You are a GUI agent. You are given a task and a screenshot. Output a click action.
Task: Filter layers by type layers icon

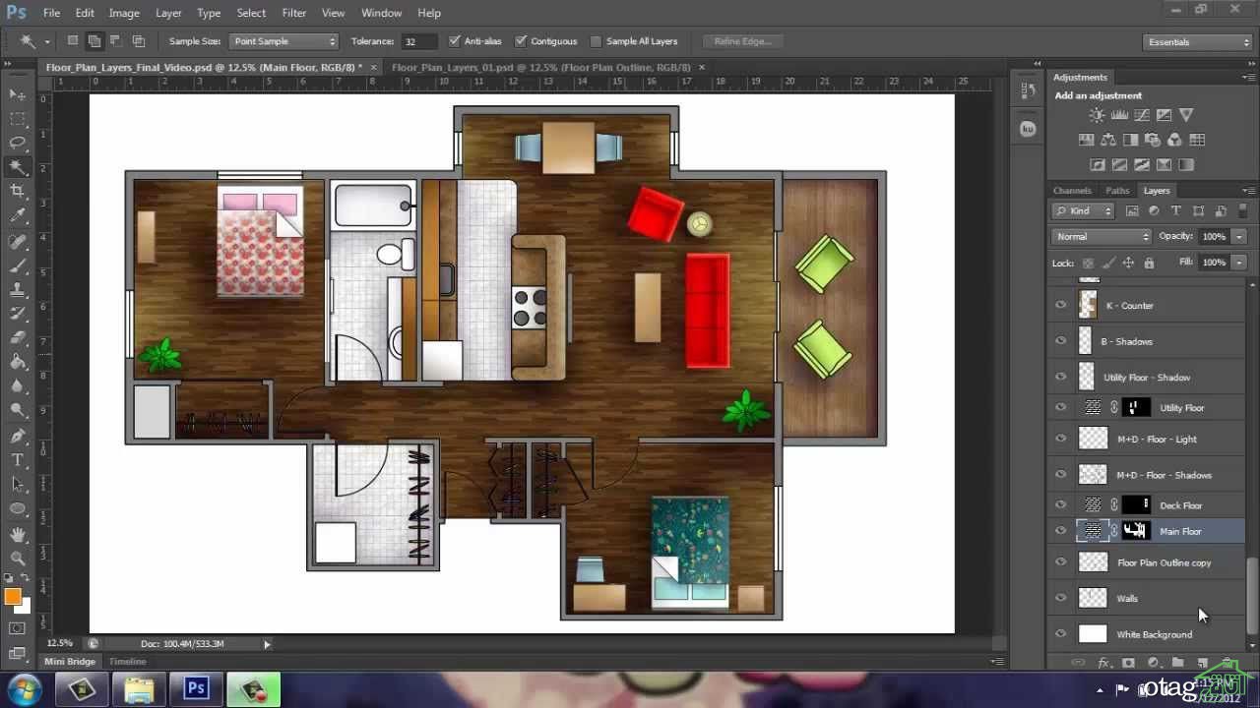(x=1175, y=210)
